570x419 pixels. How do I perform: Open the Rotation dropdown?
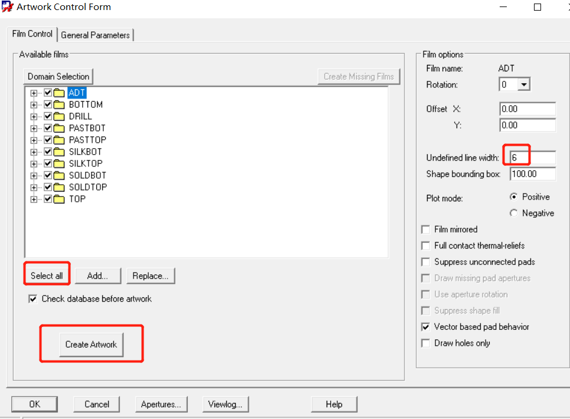[x=523, y=84]
